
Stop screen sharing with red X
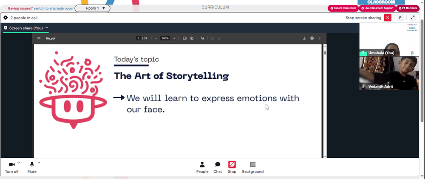point(388,18)
